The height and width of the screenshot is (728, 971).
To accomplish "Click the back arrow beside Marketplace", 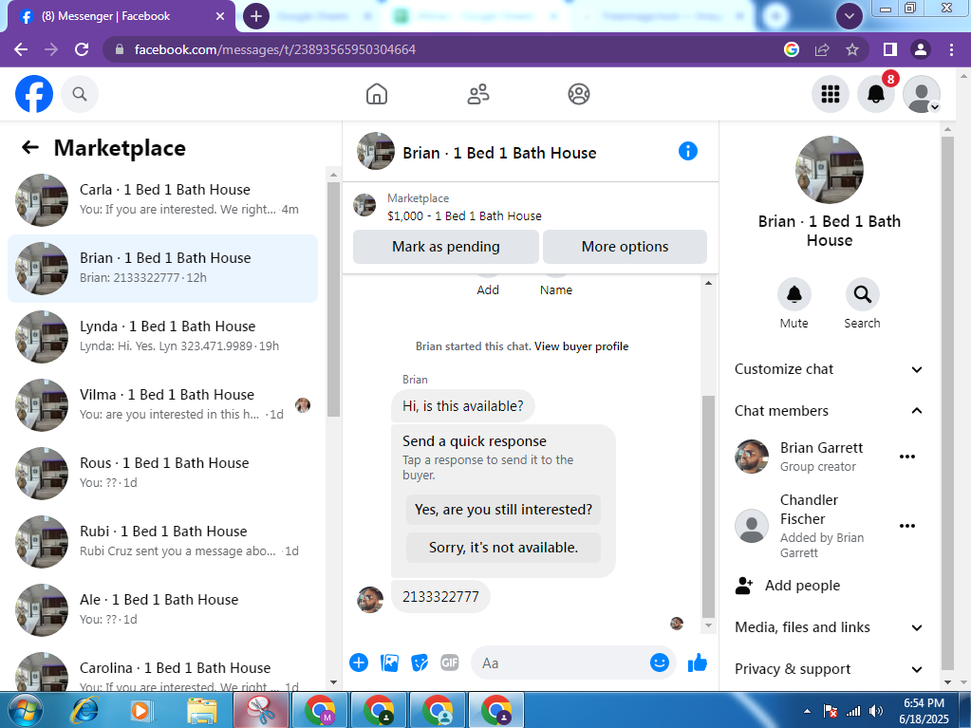I will pos(30,147).
